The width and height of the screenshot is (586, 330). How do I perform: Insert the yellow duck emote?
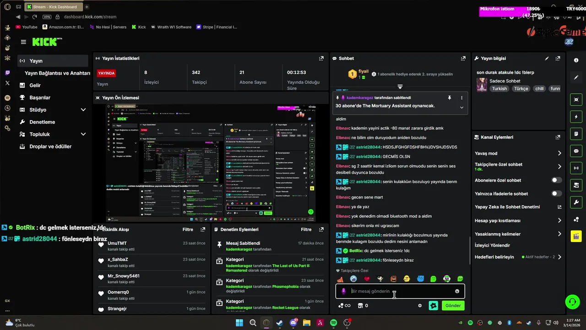(x=407, y=279)
